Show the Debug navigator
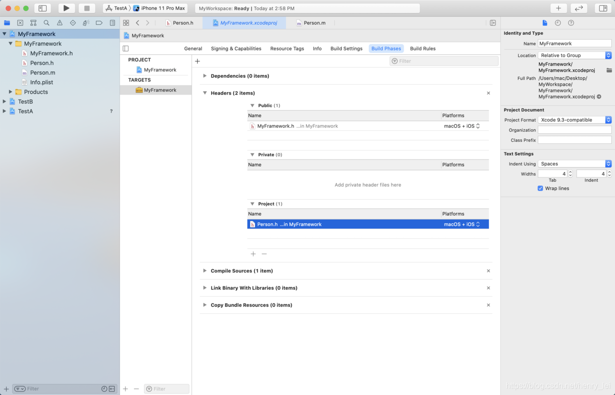This screenshot has height=395, width=615. tap(86, 23)
